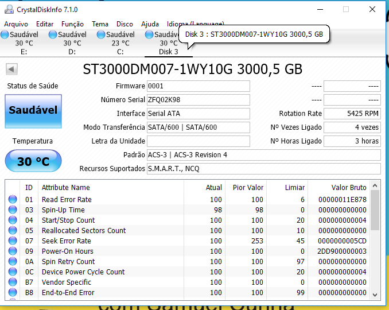Click raw value 00000011E878
389x310 pixels.
[342, 200]
